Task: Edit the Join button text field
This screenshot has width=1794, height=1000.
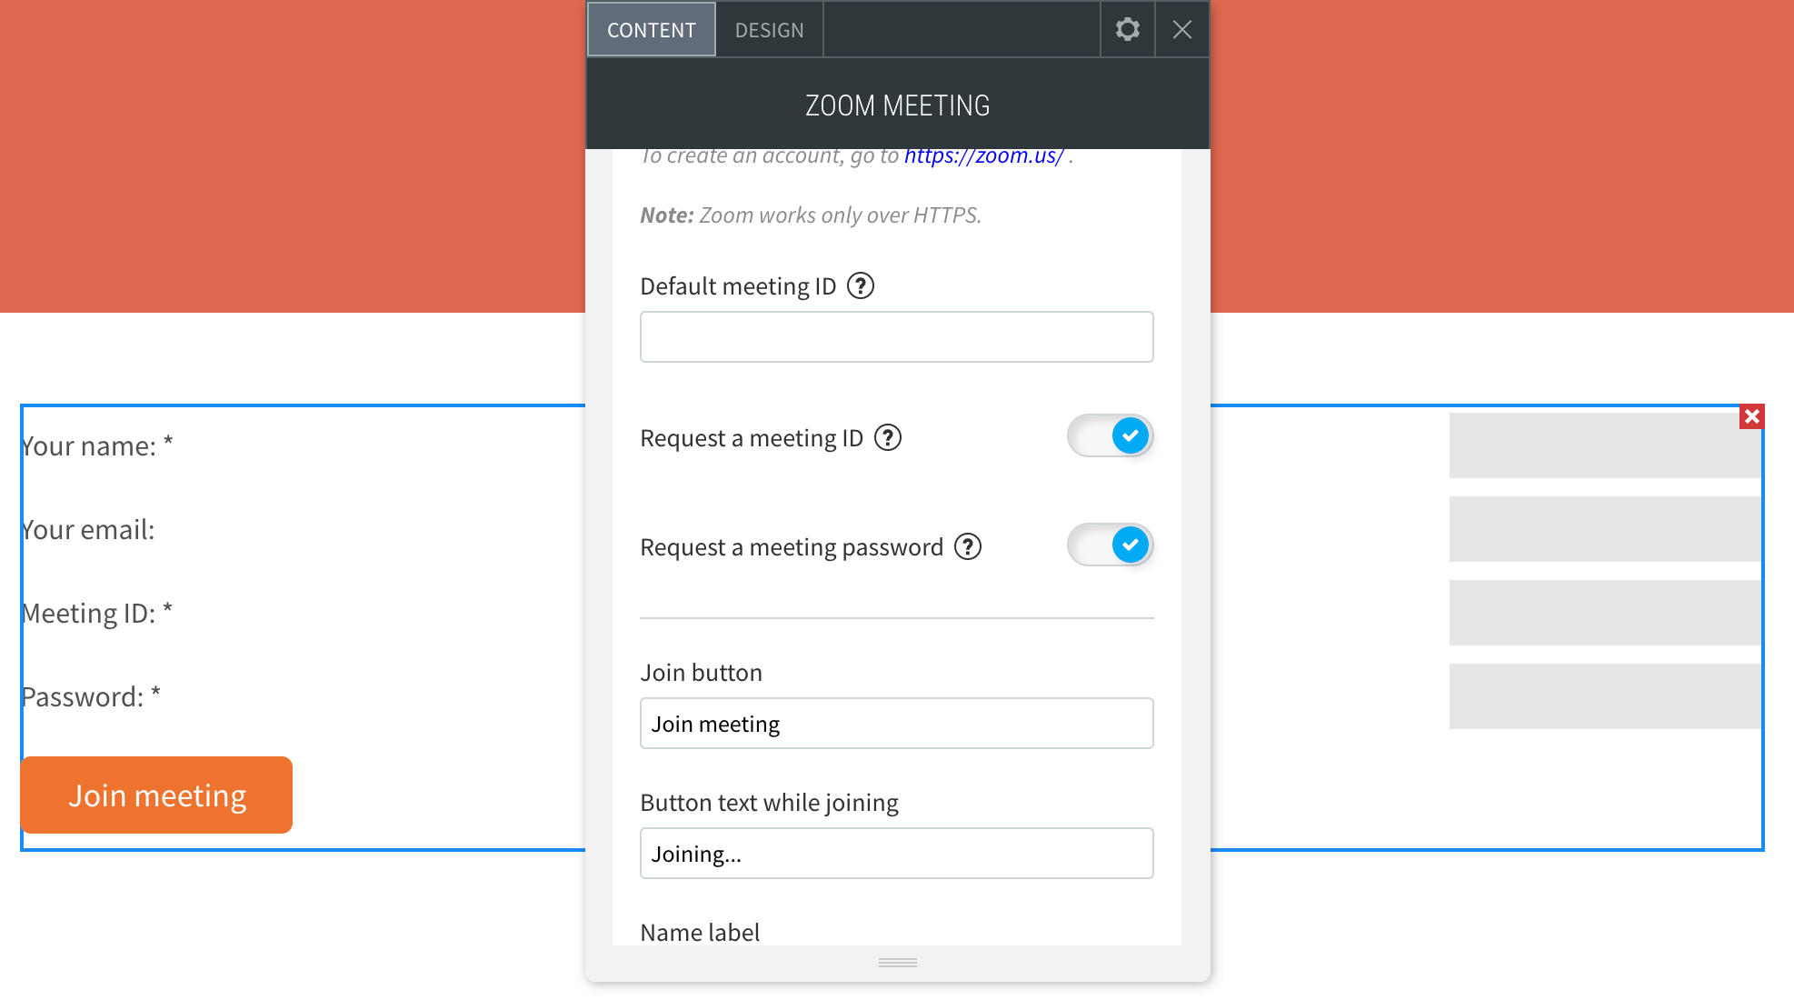Action: click(x=896, y=723)
